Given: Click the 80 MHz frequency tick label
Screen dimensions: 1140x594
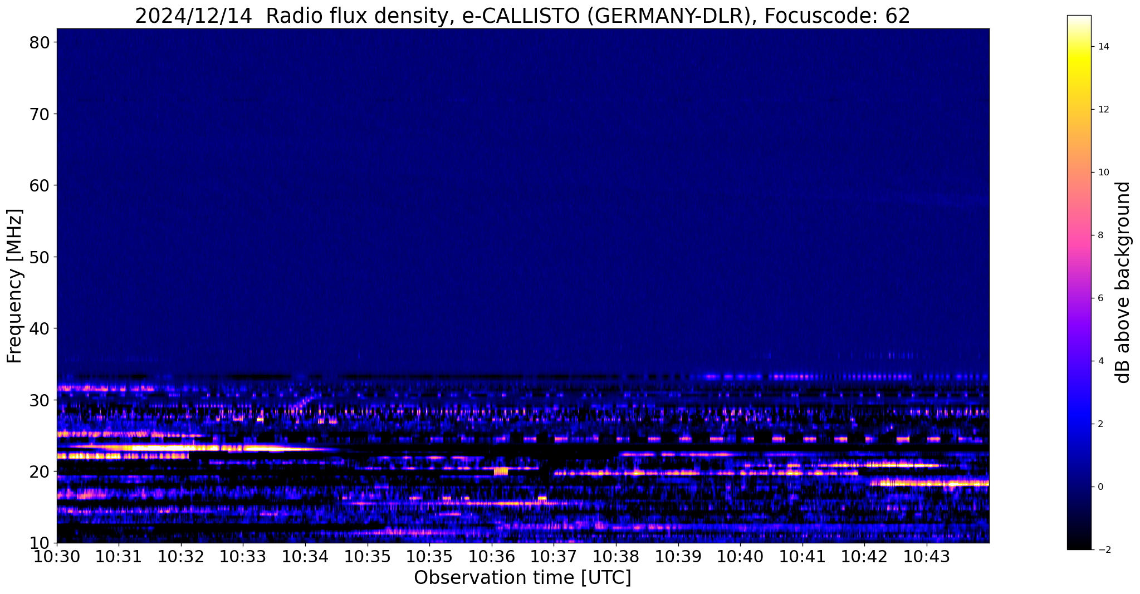Looking at the screenshot, I should pos(40,42).
